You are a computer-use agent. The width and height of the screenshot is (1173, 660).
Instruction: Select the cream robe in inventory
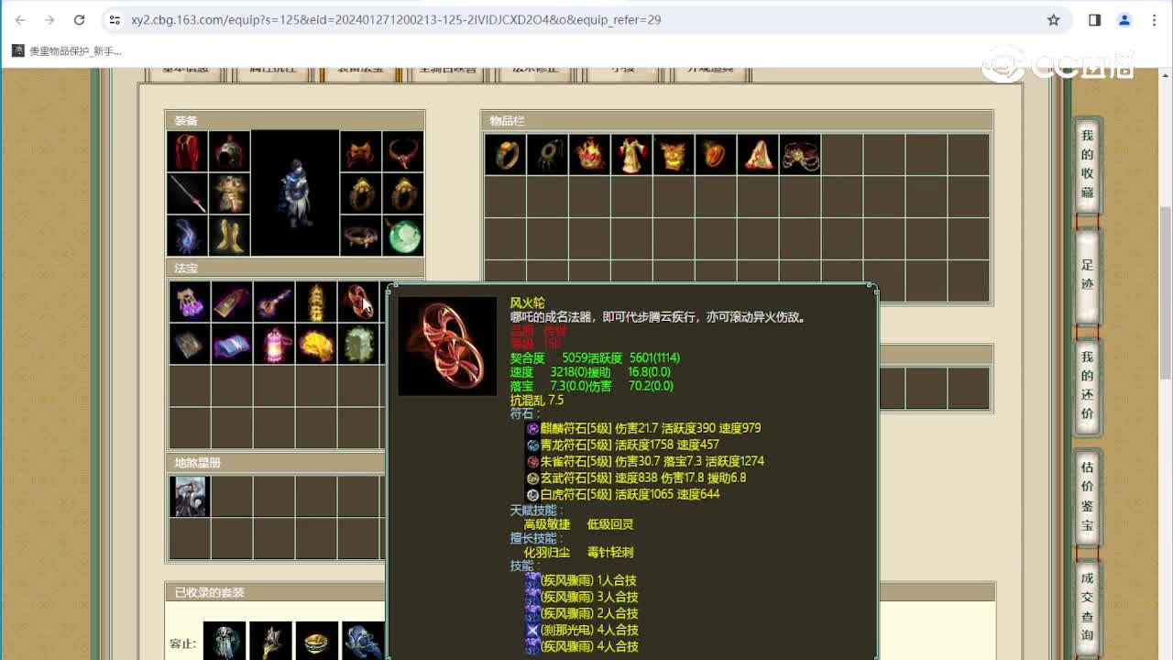pos(631,154)
